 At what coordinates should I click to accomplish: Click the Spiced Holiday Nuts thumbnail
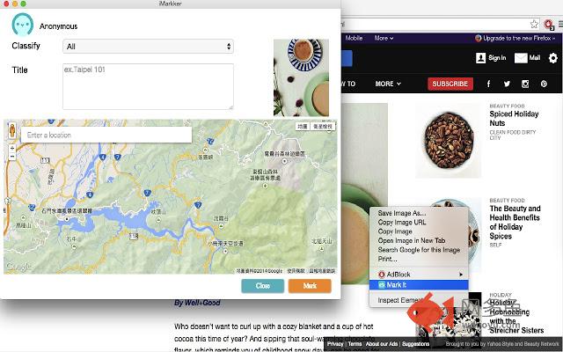point(449,141)
